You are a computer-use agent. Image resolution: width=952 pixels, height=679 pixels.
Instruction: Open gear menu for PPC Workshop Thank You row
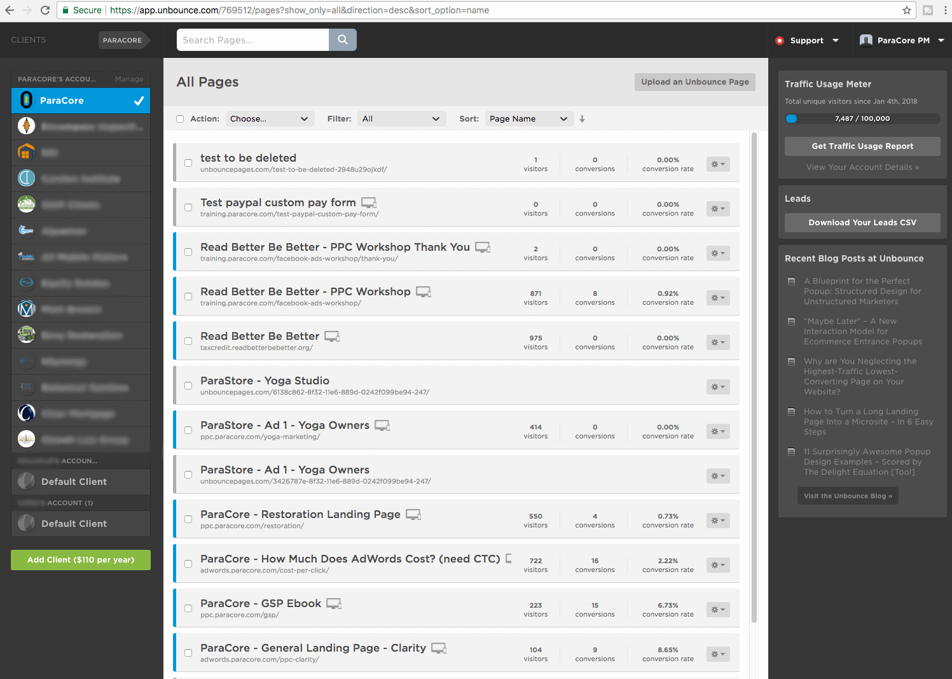[x=718, y=253]
